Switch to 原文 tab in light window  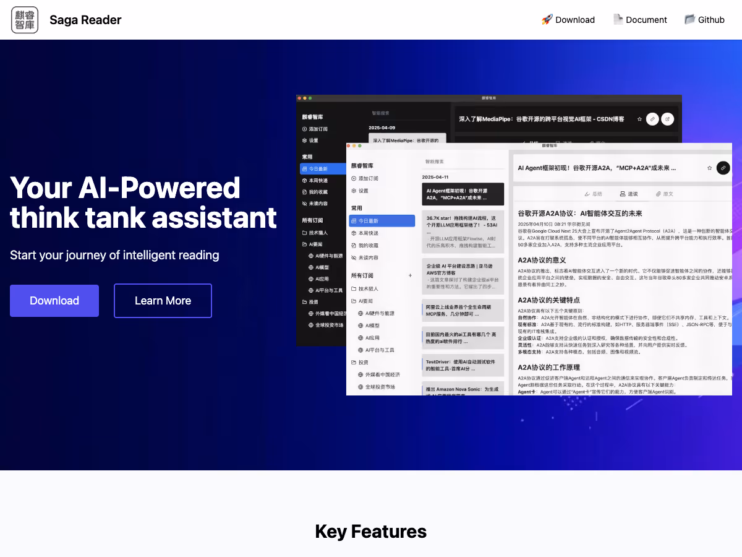coord(665,194)
